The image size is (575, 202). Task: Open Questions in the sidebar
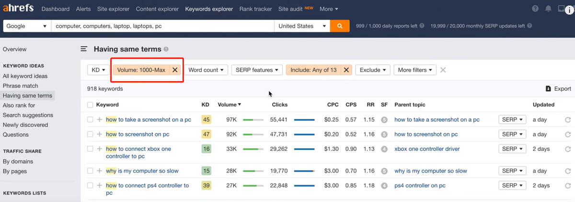16,135
